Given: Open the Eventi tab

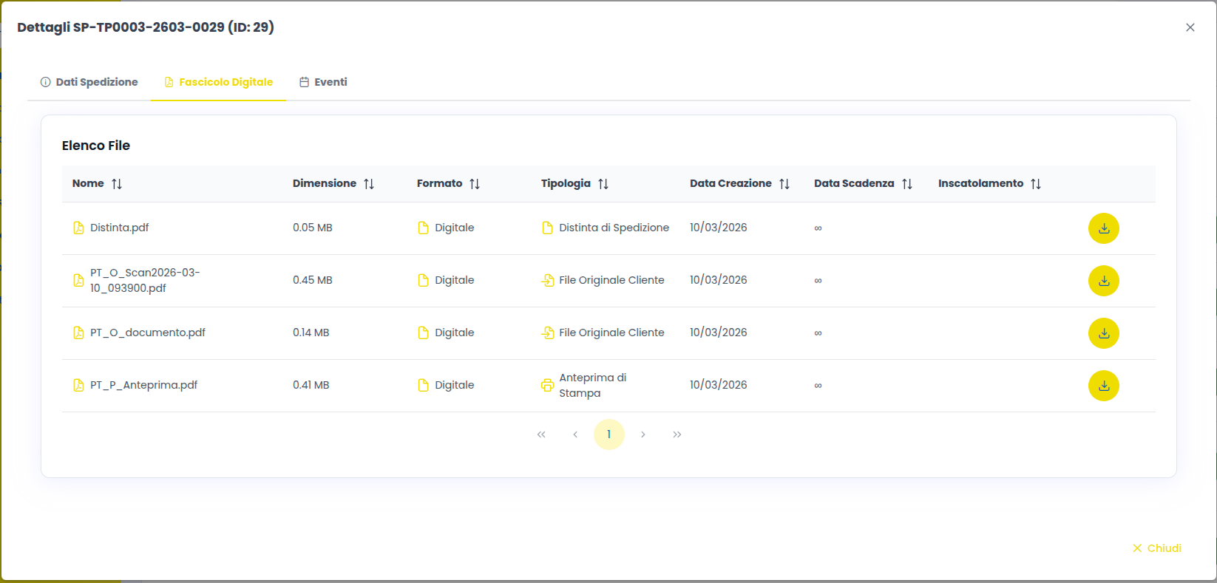Looking at the screenshot, I should point(323,82).
